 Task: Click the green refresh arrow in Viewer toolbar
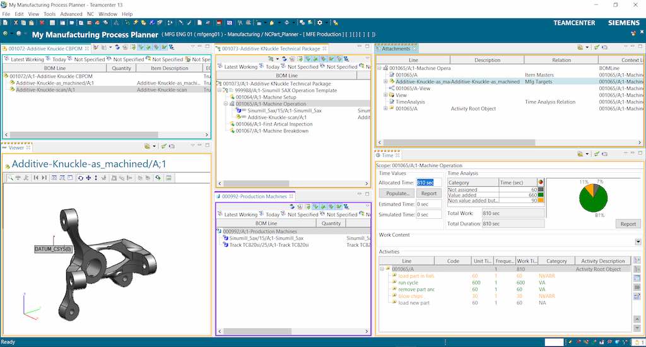click(x=158, y=178)
